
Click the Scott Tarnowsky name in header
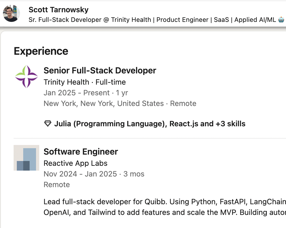coord(58,10)
